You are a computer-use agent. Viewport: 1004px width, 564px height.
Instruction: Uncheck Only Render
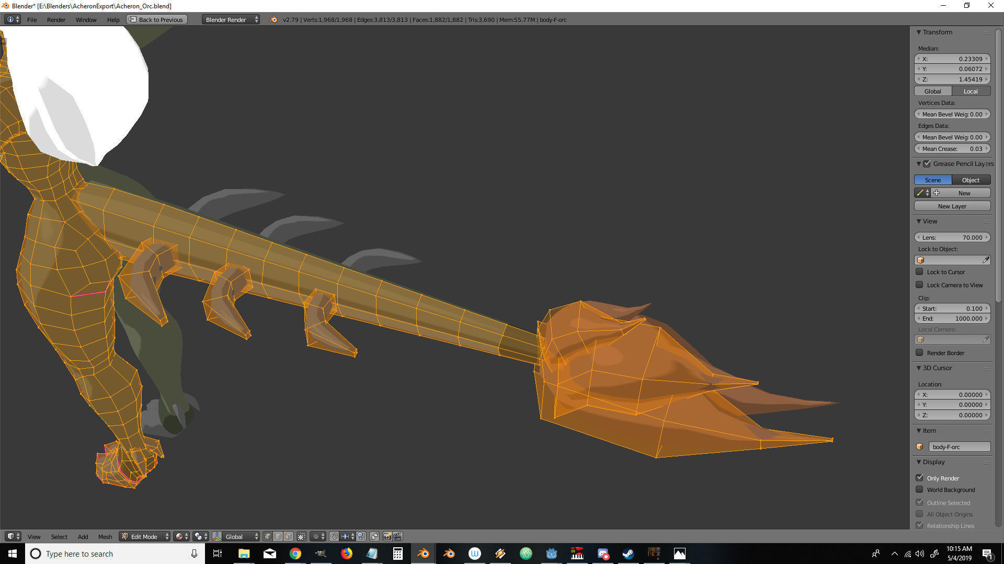[919, 478]
